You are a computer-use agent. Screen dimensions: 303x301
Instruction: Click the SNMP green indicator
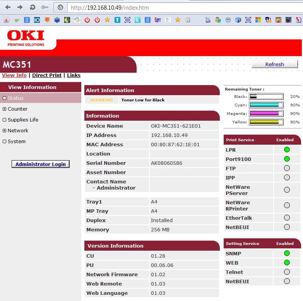pyautogui.click(x=287, y=253)
